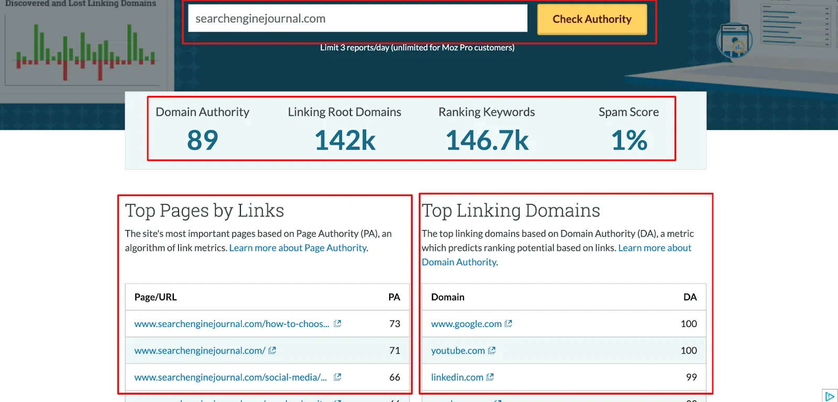This screenshot has width=838, height=402.
Task: Open external icon next to www.searchenginejournal.com/
Action: point(272,351)
